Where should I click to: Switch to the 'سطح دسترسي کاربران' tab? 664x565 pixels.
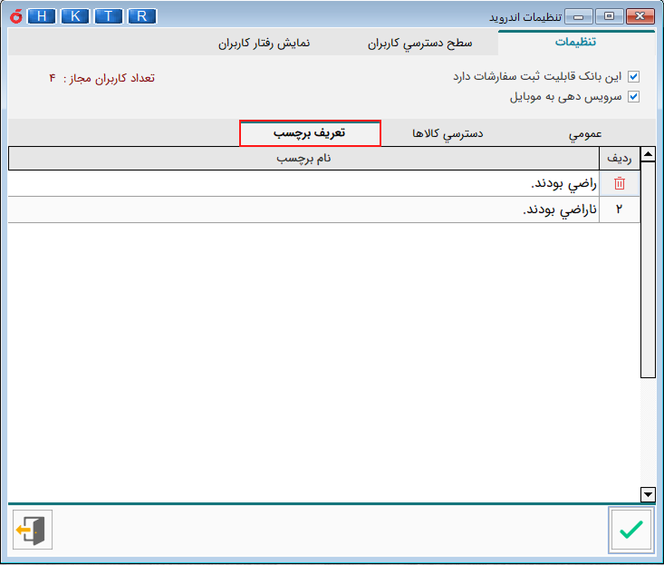pos(420,43)
